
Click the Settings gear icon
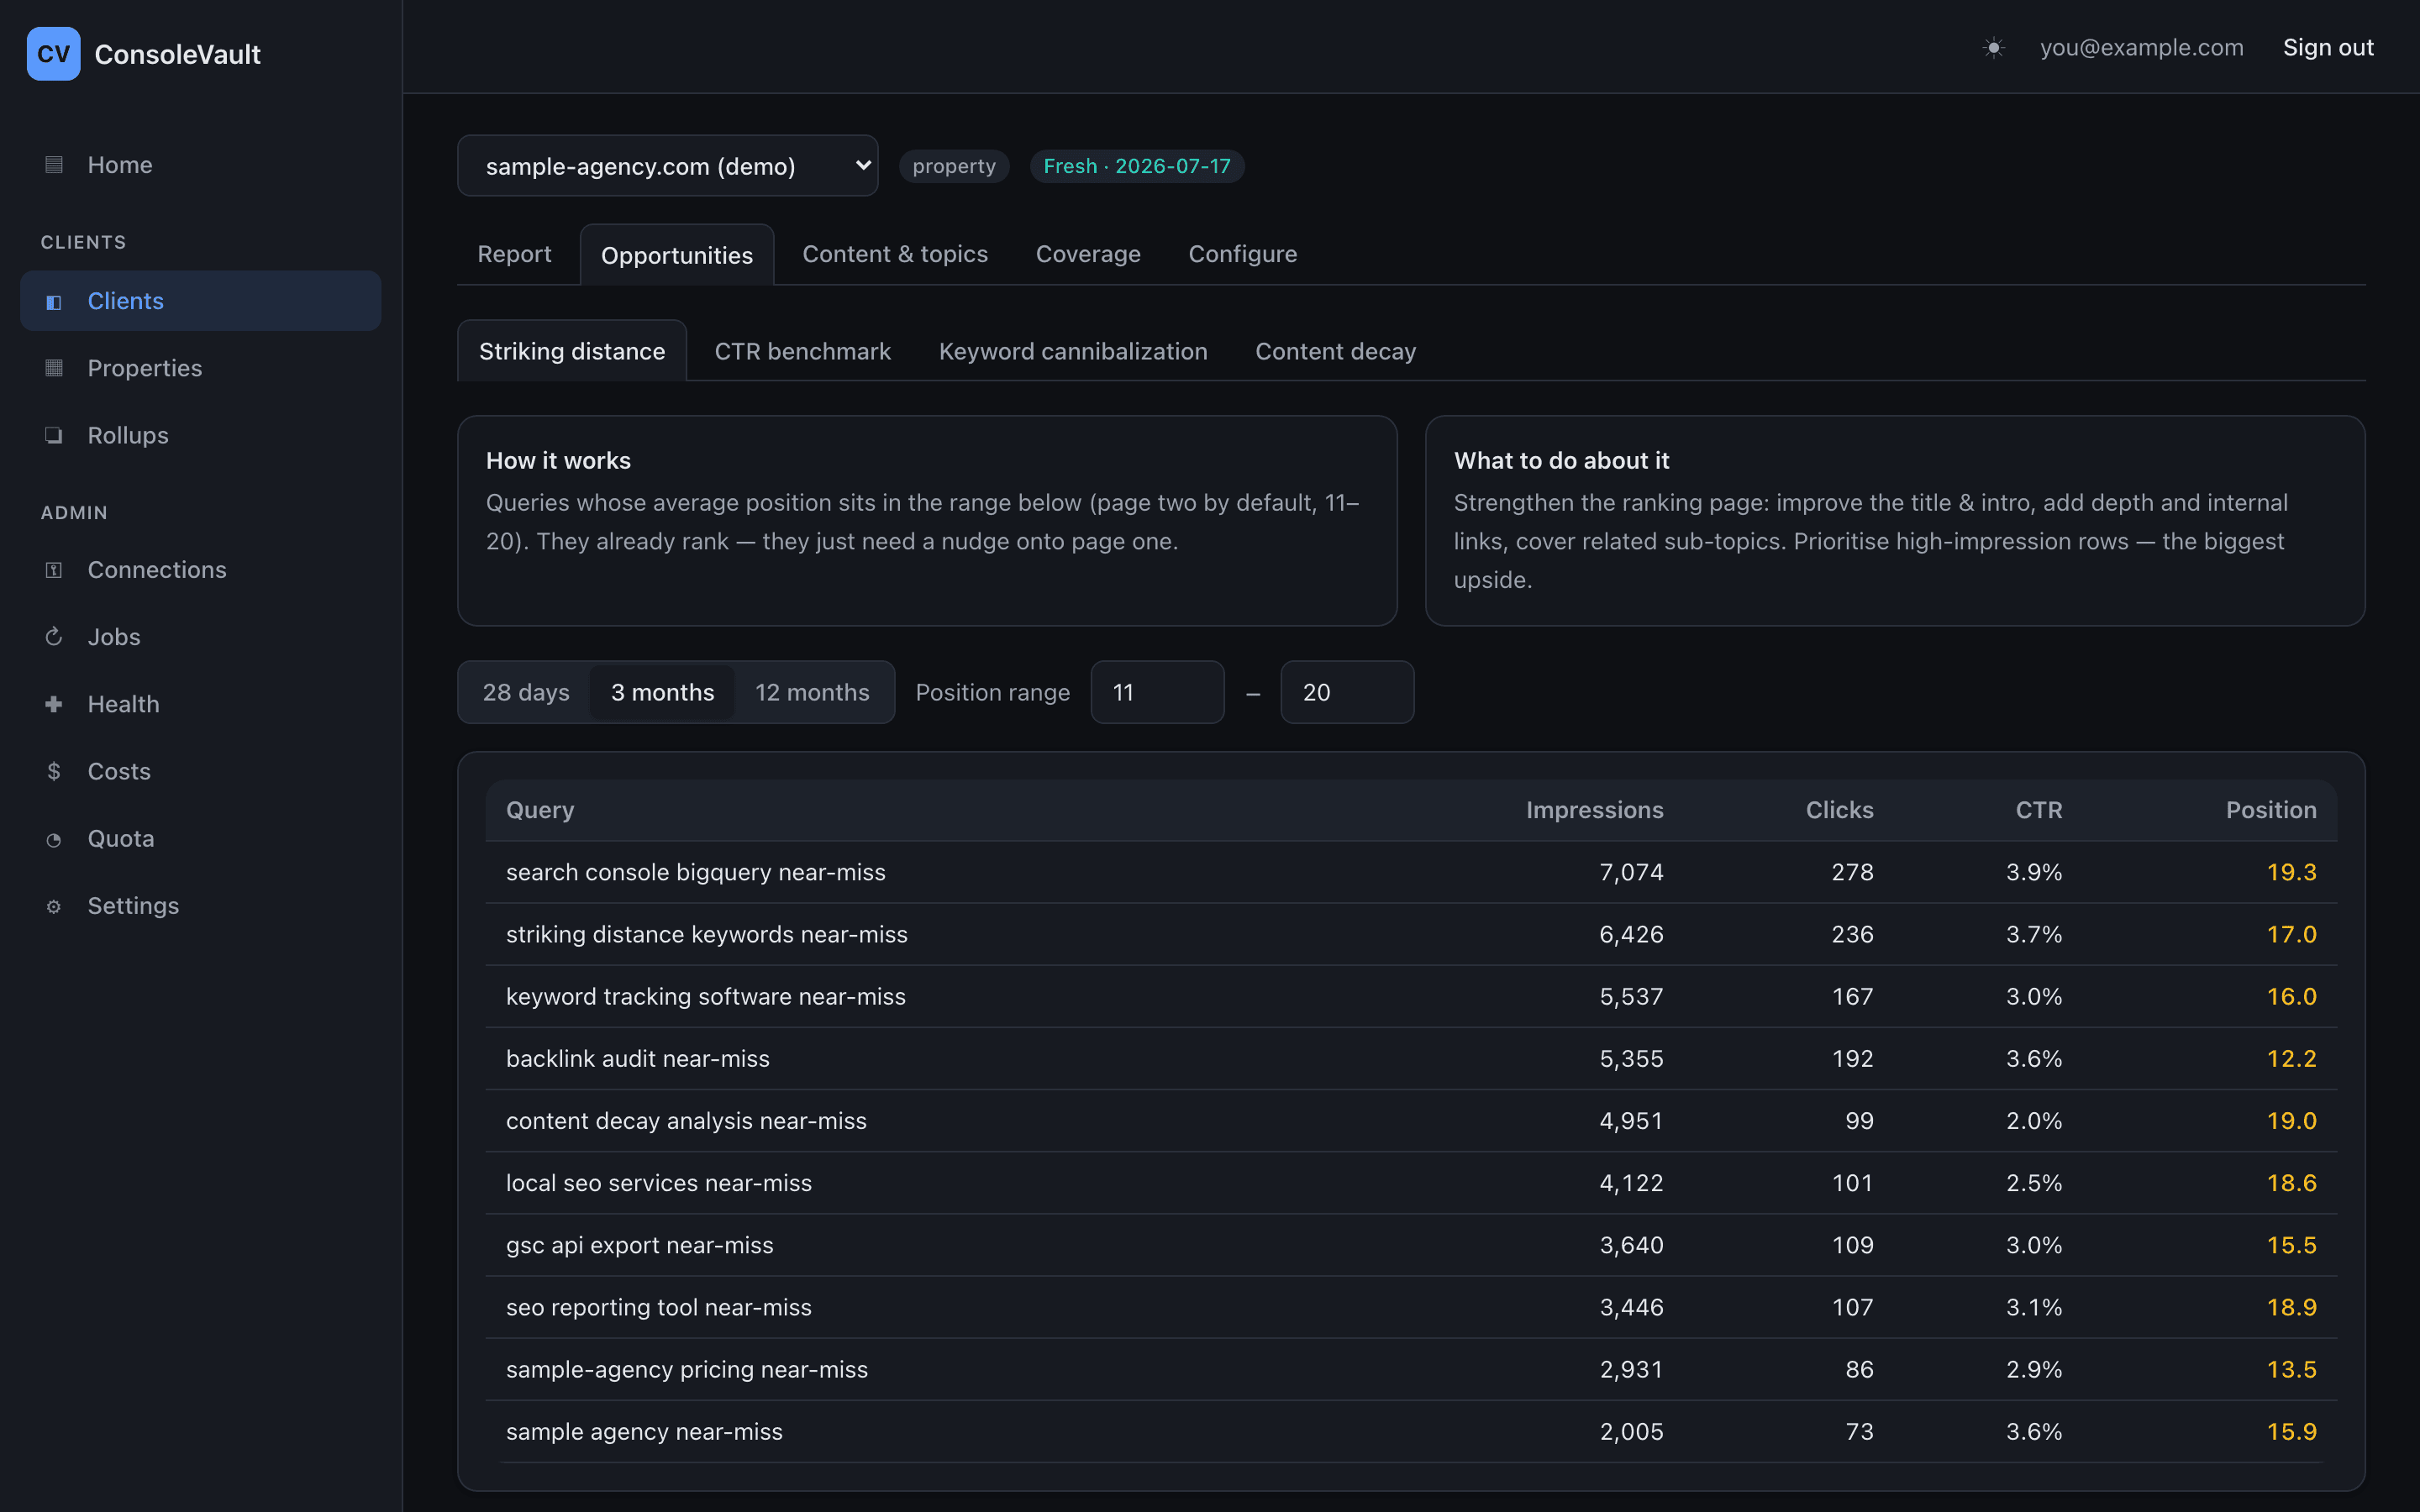coord(54,906)
